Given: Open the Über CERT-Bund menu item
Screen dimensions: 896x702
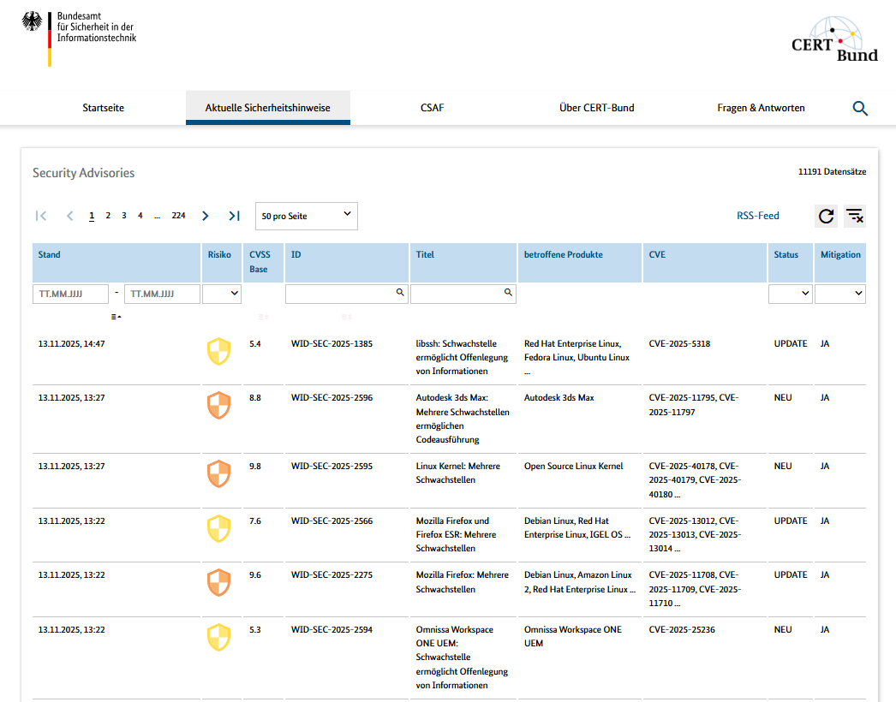Looking at the screenshot, I should tap(596, 108).
